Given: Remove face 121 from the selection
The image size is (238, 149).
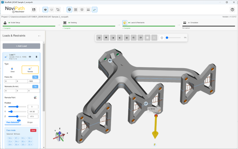Looking at the screenshot, I should pos(30,144).
